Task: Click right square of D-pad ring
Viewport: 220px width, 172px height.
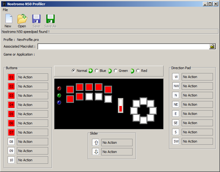Action: [x=153, y=111]
